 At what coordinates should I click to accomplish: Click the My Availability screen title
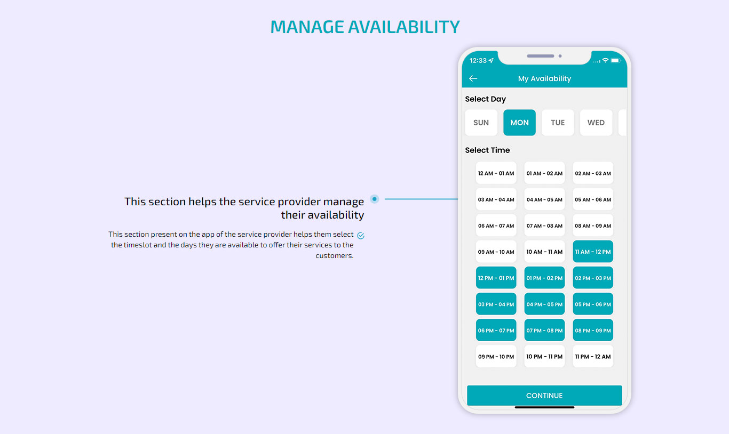[x=544, y=78]
